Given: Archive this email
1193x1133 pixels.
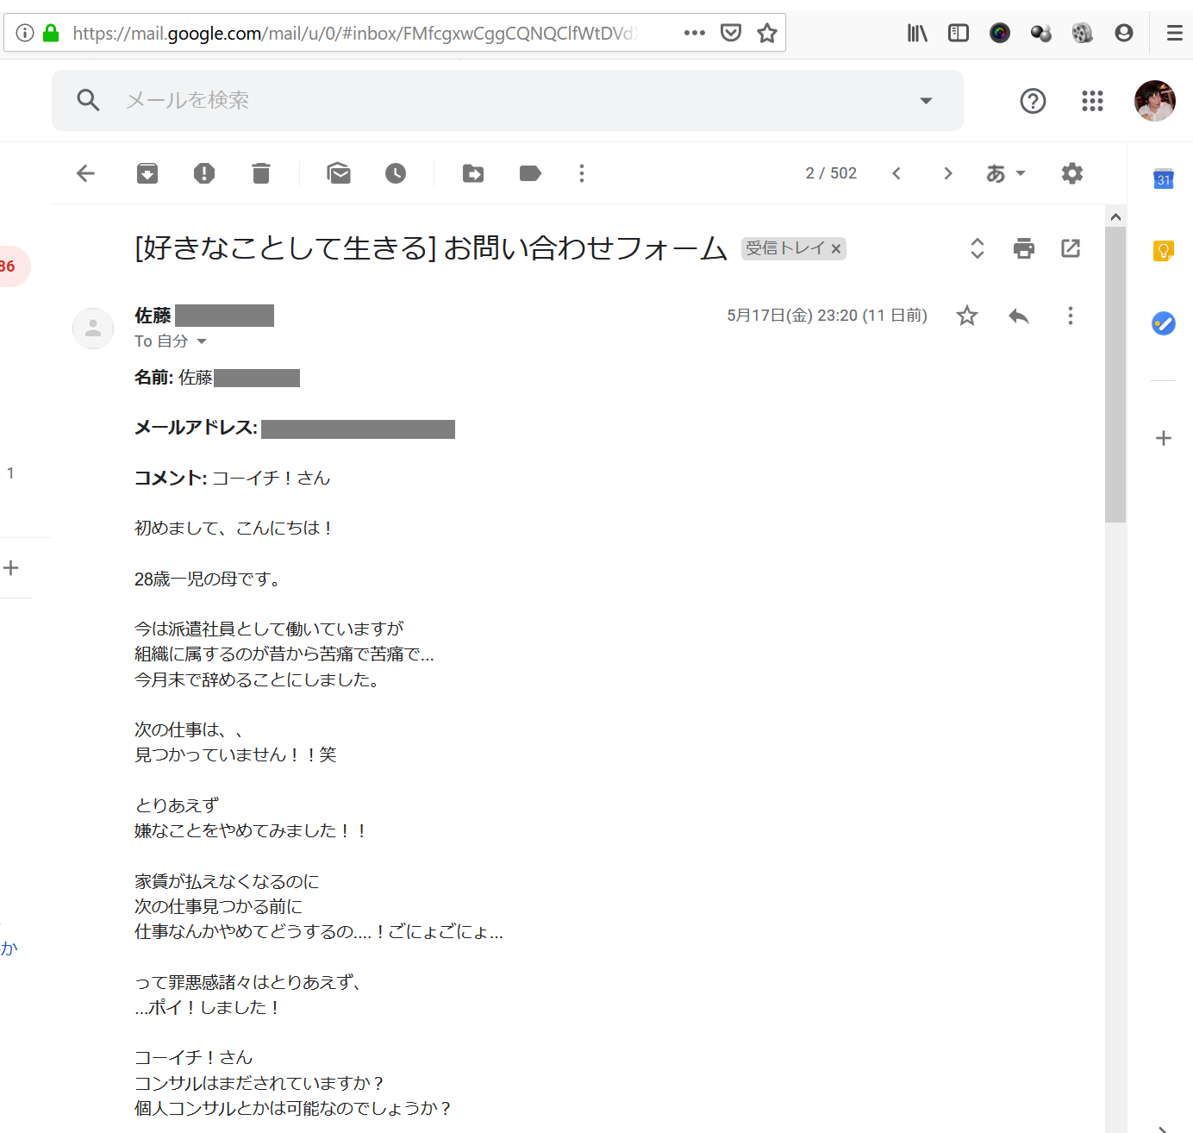Looking at the screenshot, I should 147,173.
